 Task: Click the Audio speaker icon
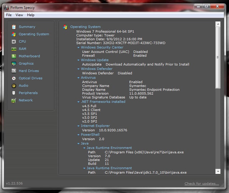pos(14,86)
